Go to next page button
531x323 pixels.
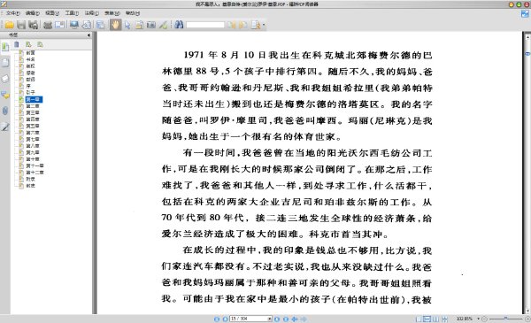click(x=277, y=319)
